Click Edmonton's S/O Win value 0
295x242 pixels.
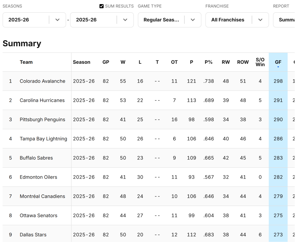pos(260,177)
